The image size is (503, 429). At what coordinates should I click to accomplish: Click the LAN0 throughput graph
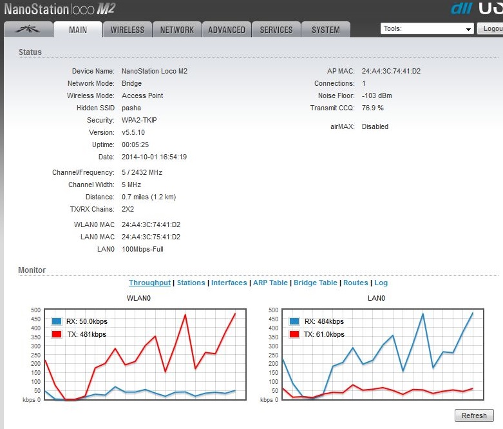[x=383, y=354]
